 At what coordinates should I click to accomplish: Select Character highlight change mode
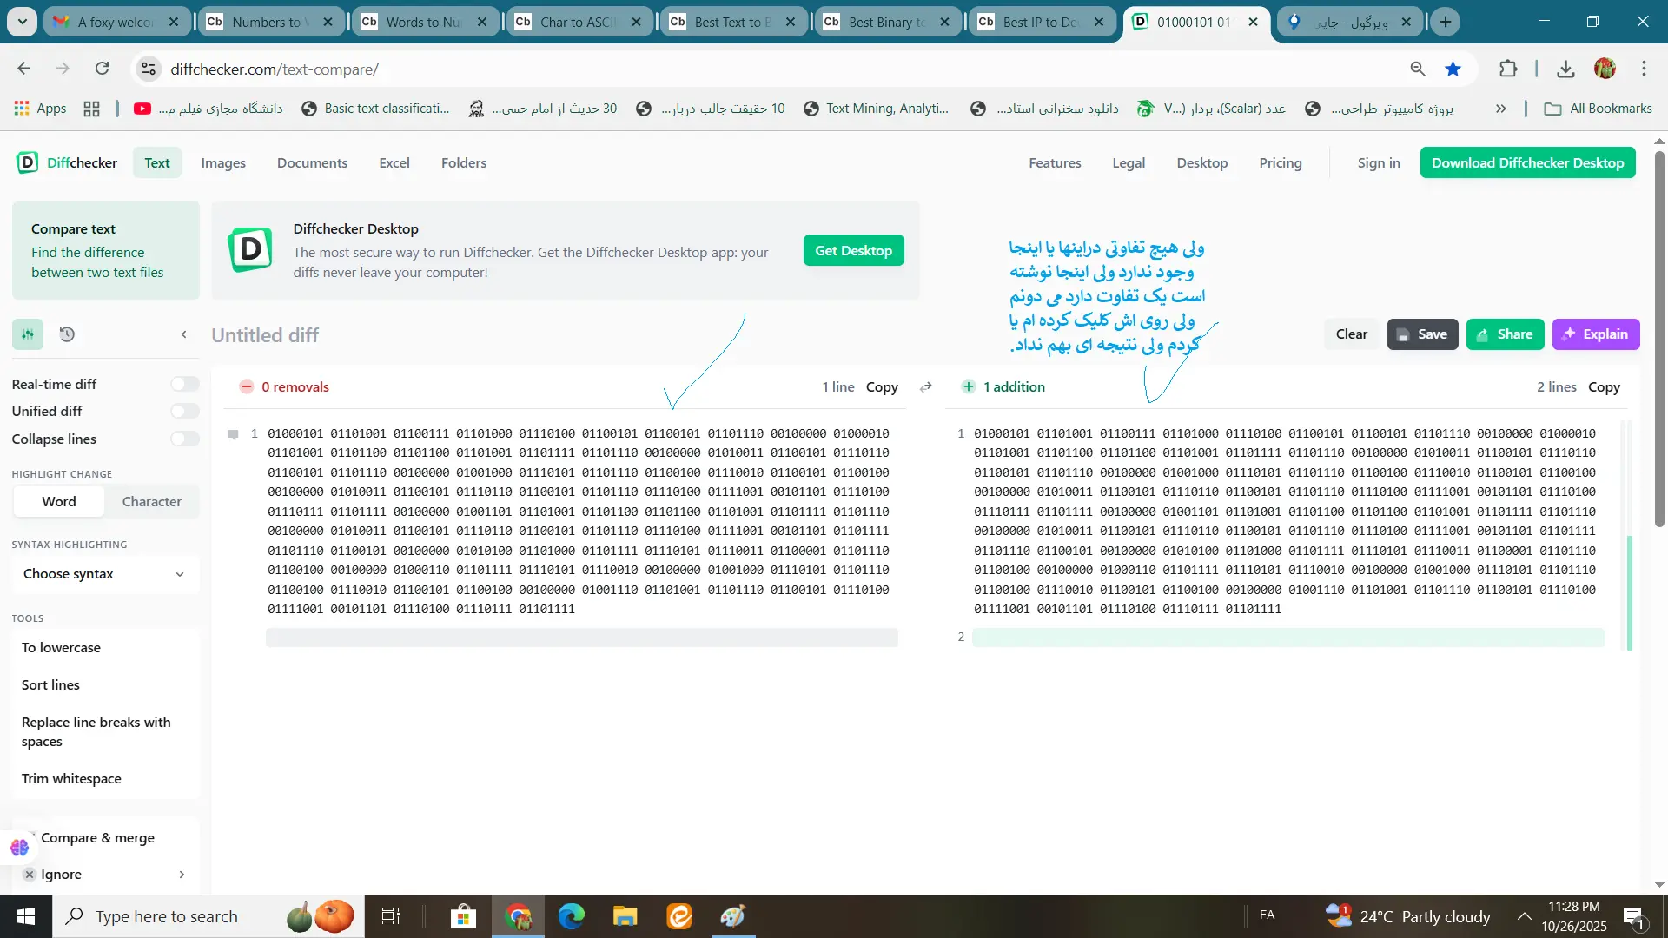coord(151,501)
